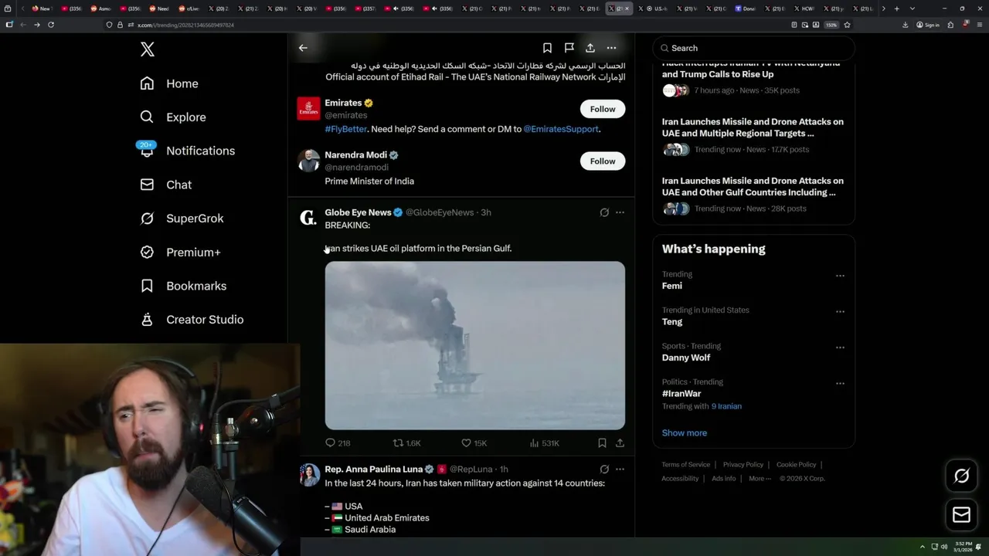
Task: Open more menu on Globe Eye News post
Action: pyautogui.click(x=620, y=212)
